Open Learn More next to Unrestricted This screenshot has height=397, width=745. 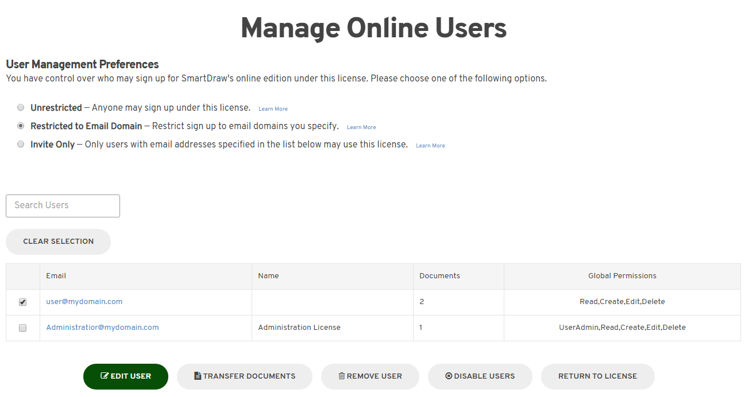(x=273, y=109)
